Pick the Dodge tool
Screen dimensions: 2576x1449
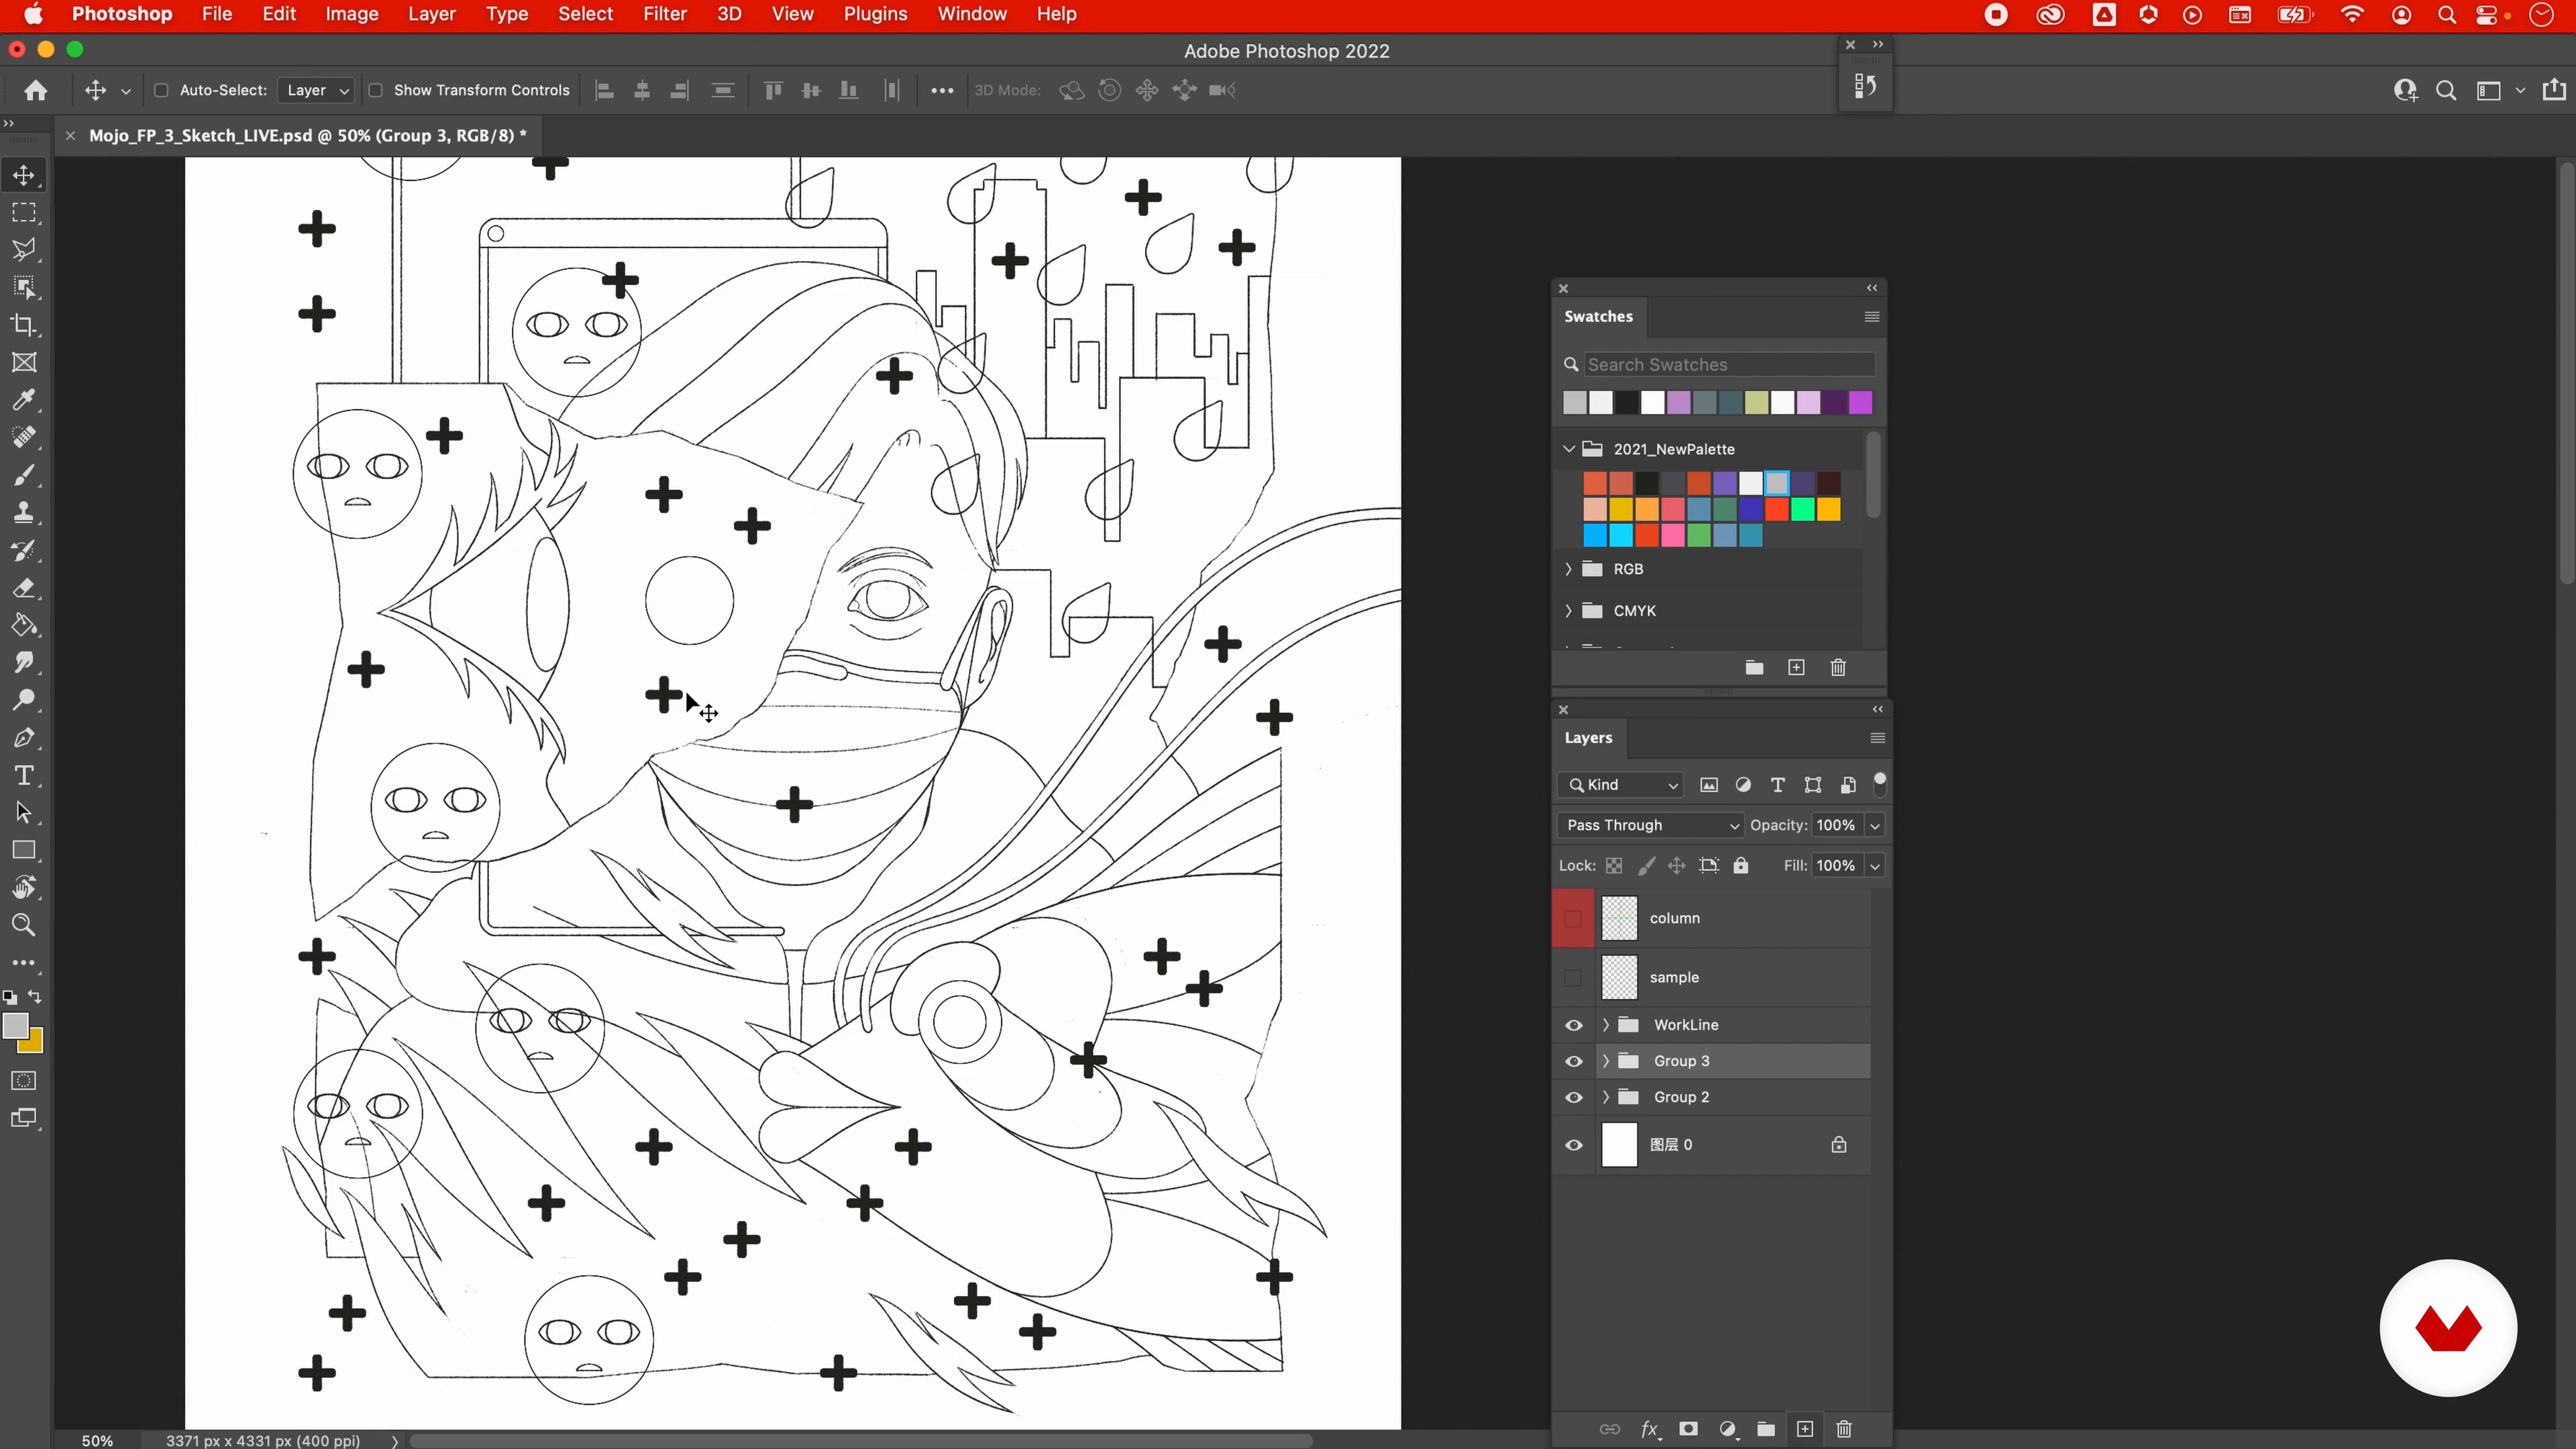pyautogui.click(x=24, y=700)
